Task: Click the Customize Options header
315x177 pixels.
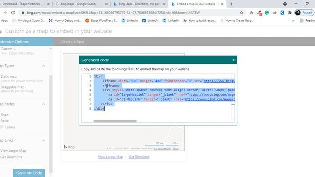Action: coord(27,42)
